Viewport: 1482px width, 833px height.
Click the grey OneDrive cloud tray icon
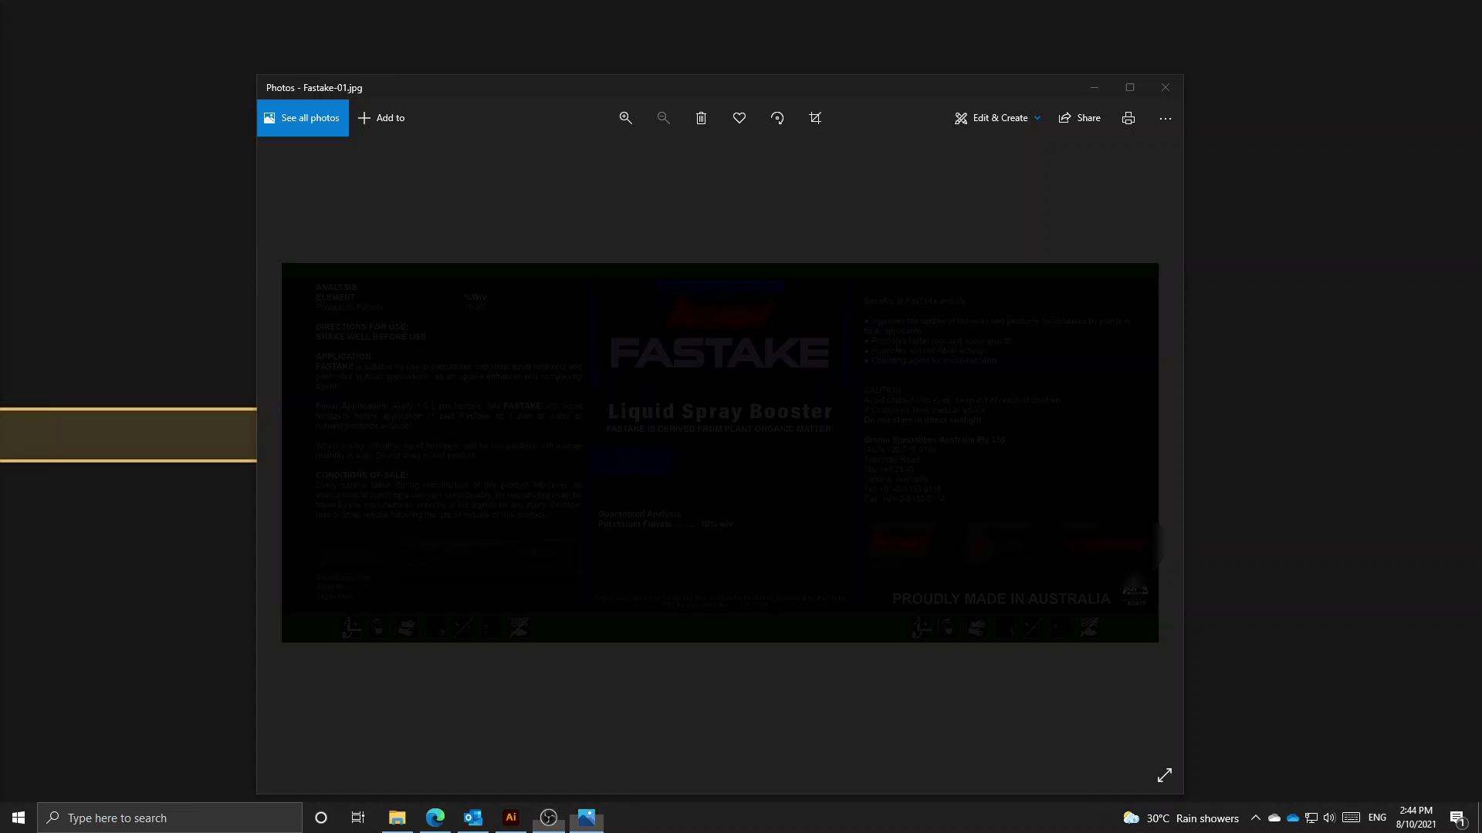tap(1274, 818)
